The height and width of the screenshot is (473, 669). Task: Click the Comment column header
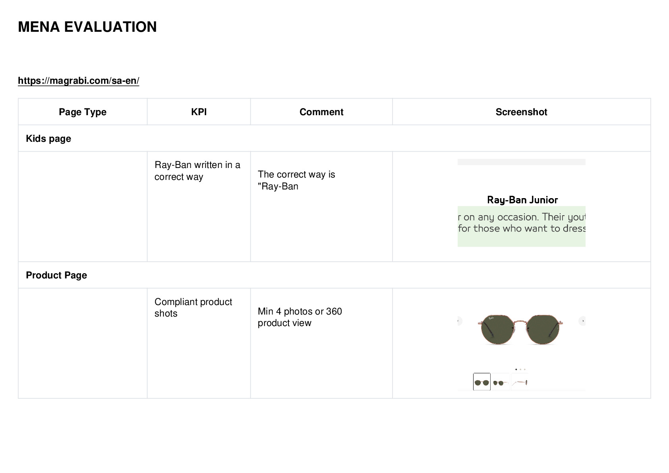tap(321, 112)
